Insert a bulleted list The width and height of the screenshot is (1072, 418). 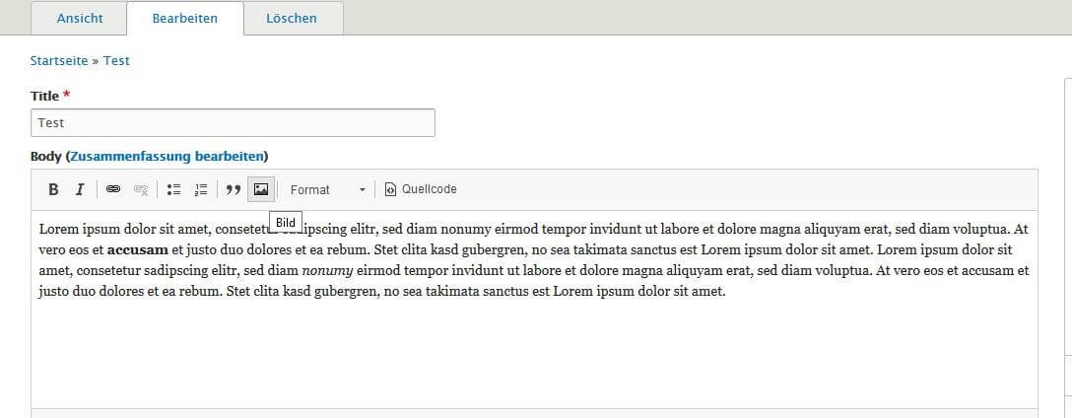(173, 189)
